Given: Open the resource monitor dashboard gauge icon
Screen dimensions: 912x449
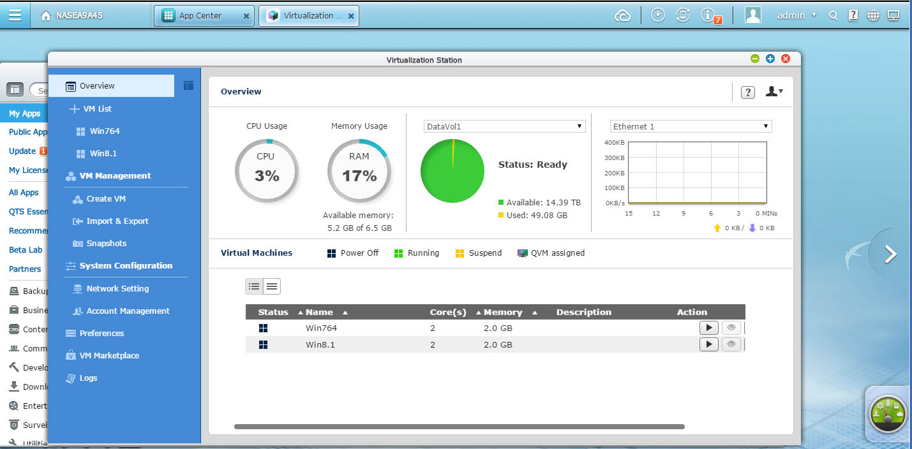Looking at the screenshot, I should [888, 414].
